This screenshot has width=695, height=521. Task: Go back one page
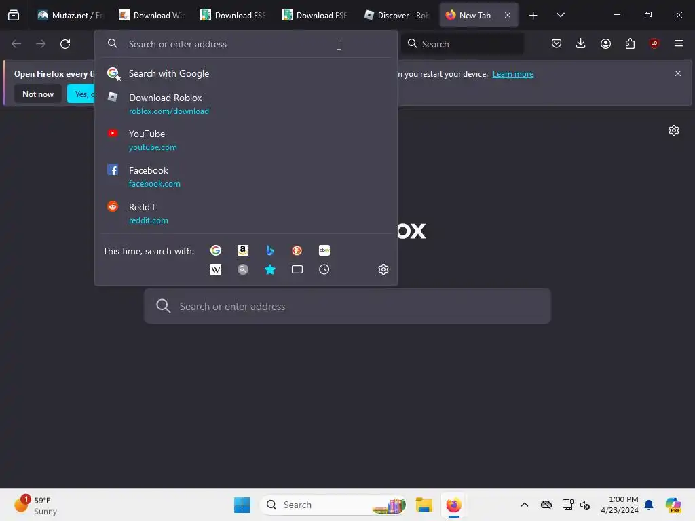coord(16,44)
